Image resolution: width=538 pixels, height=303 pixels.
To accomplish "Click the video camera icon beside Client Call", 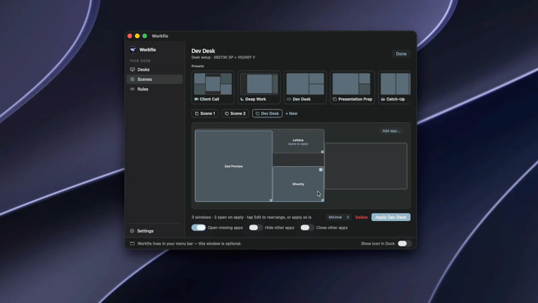I will pos(196,99).
